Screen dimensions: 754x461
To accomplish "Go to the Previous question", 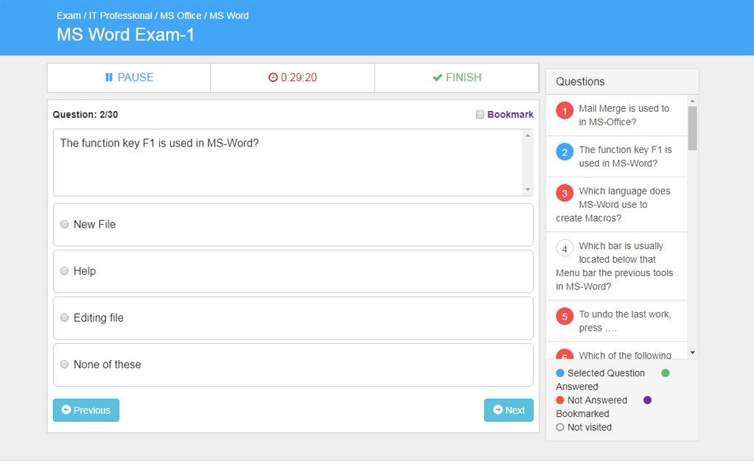I will [x=86, y=410].
